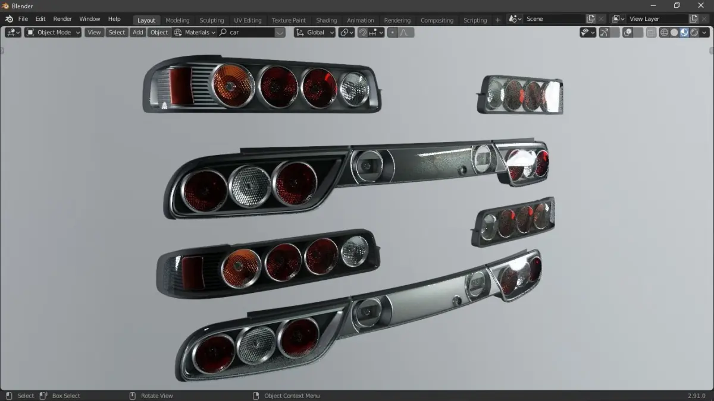Screen dimensions: 714x401
Task: Enable rendered viewport shading sphere
Action: (694, 33)
